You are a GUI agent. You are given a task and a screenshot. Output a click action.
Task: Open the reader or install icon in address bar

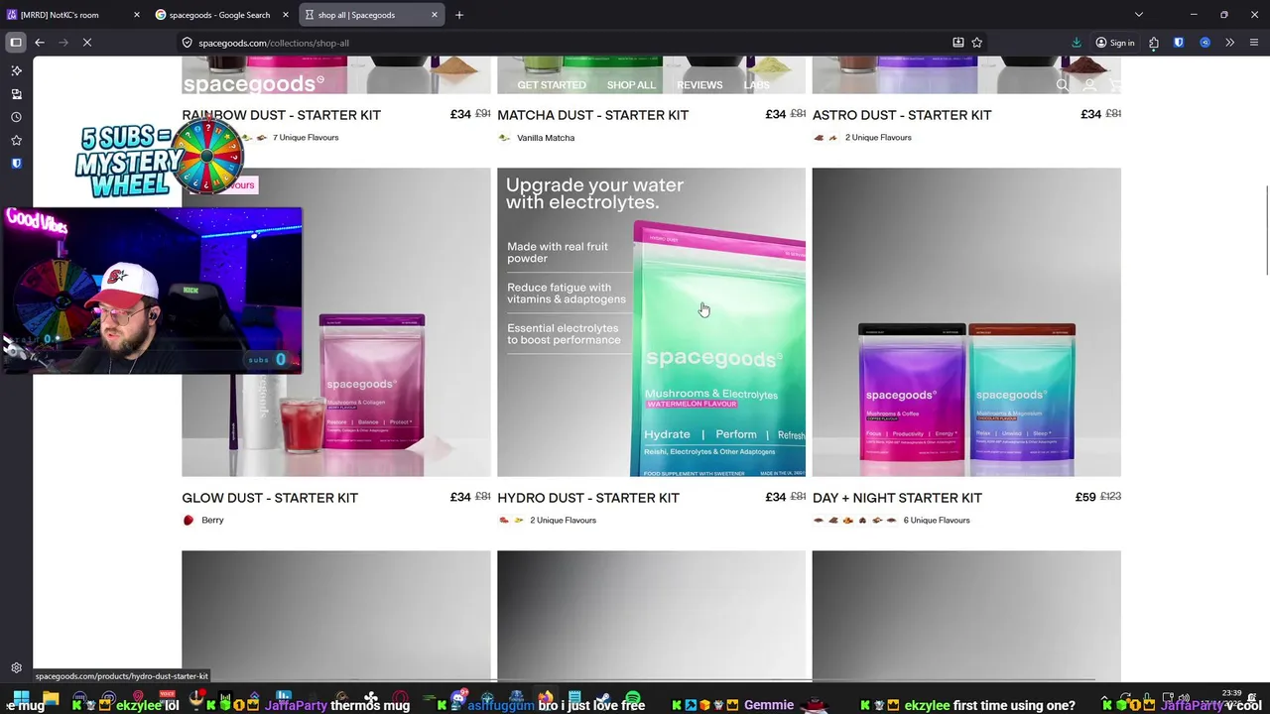coord(958,43)
